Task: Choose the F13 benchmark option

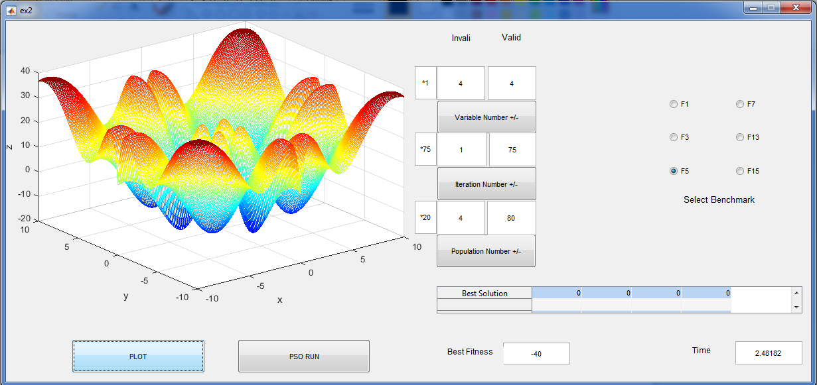Action: 740,137
